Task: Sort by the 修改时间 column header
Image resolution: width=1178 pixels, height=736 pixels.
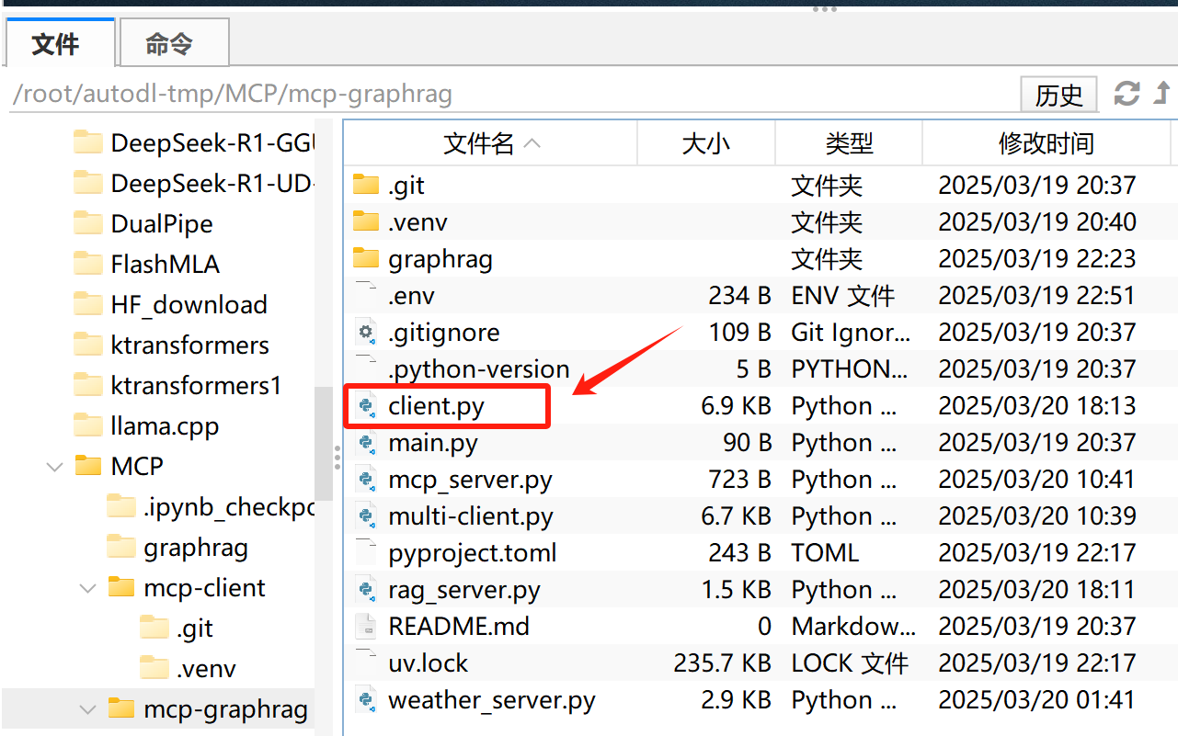Action: click(x=1046, y=143)
